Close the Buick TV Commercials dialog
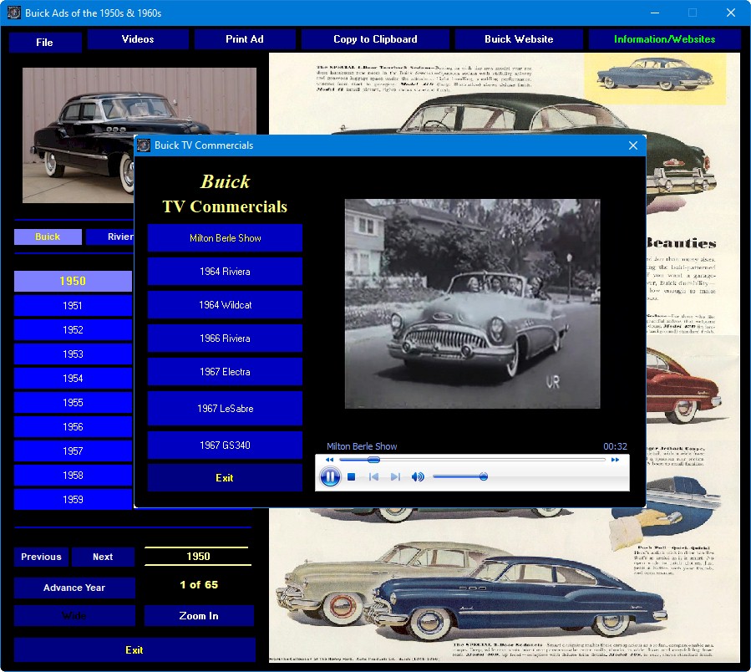The width and height of the screenshot is (751, 672). click(633, 145)
